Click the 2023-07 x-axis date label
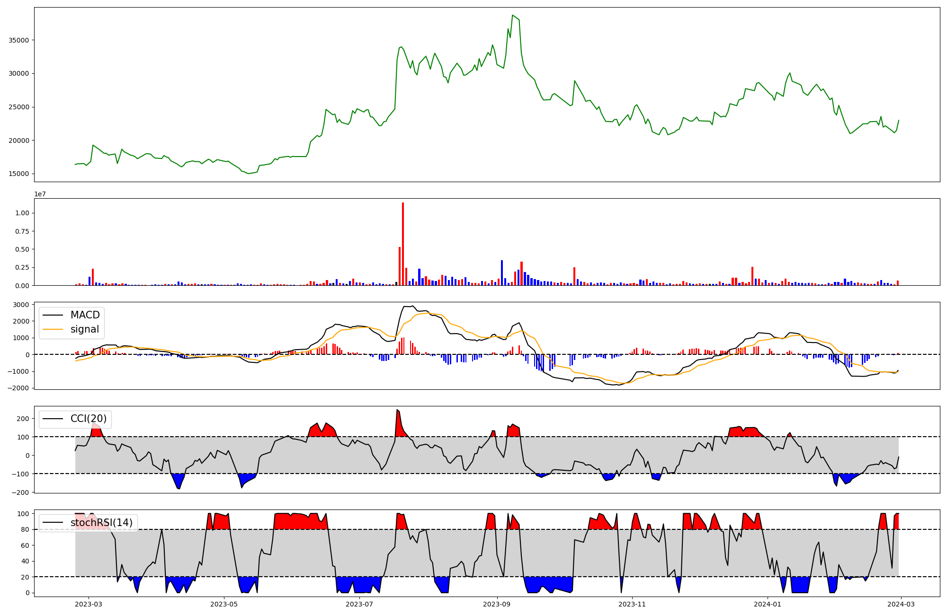 tap(359, 604)
